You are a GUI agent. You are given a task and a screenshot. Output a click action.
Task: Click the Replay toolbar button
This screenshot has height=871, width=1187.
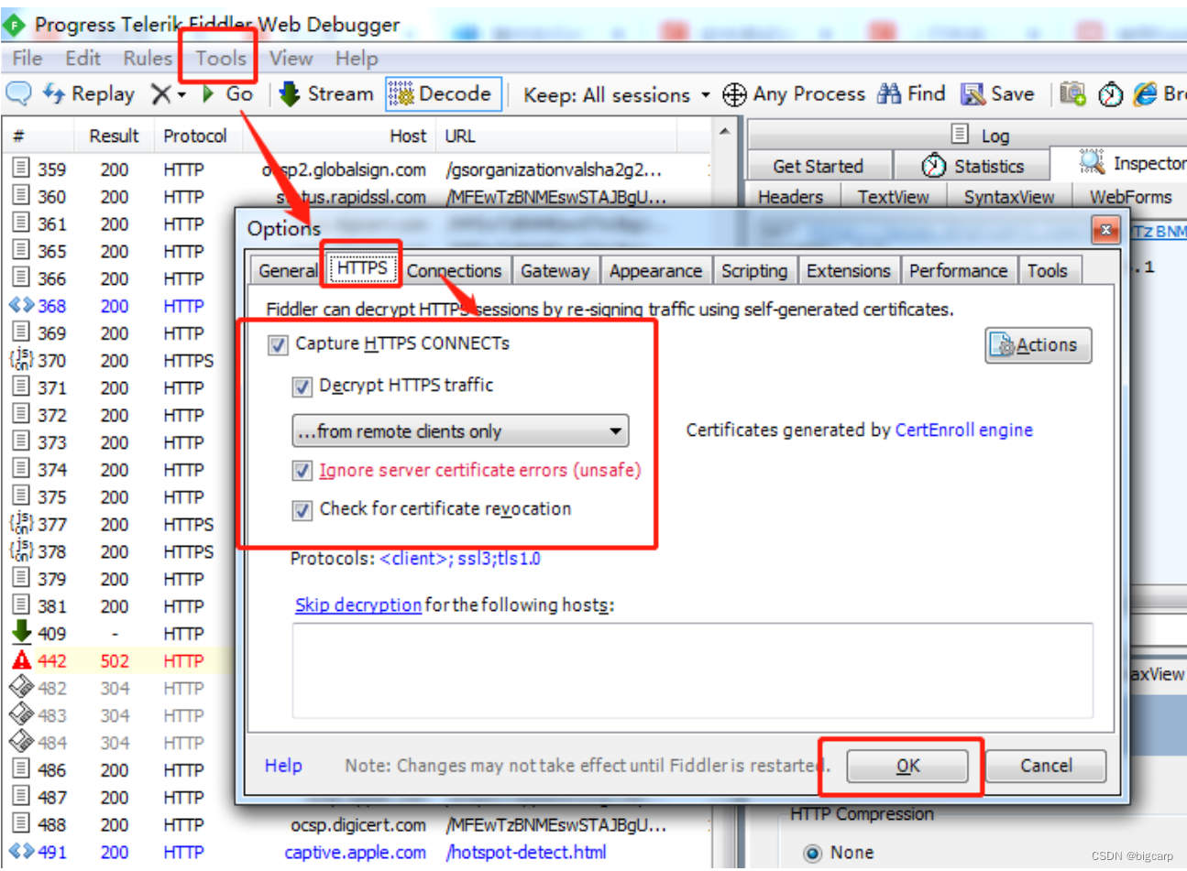[x=90, y=93]
